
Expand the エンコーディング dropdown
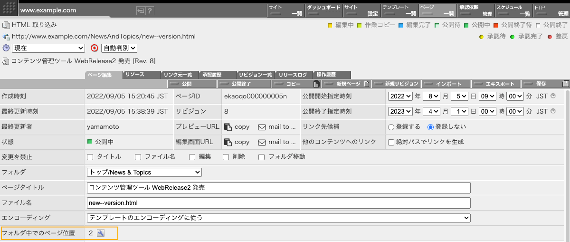[x=279, y=218]
